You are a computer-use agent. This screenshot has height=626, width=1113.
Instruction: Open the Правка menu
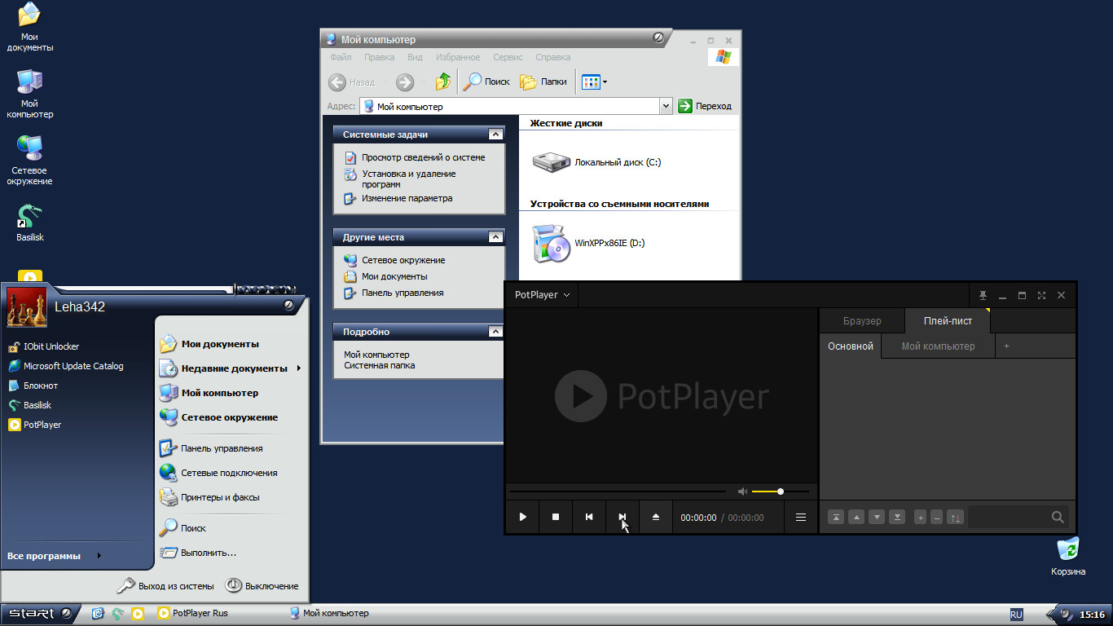tap(380, 57)
